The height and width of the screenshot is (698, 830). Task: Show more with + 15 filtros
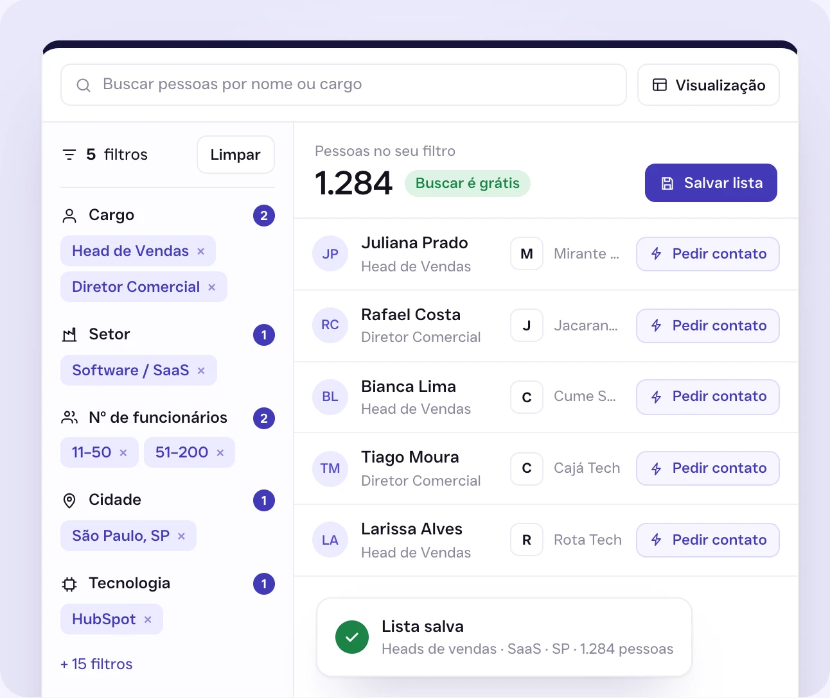pos(96,664)
